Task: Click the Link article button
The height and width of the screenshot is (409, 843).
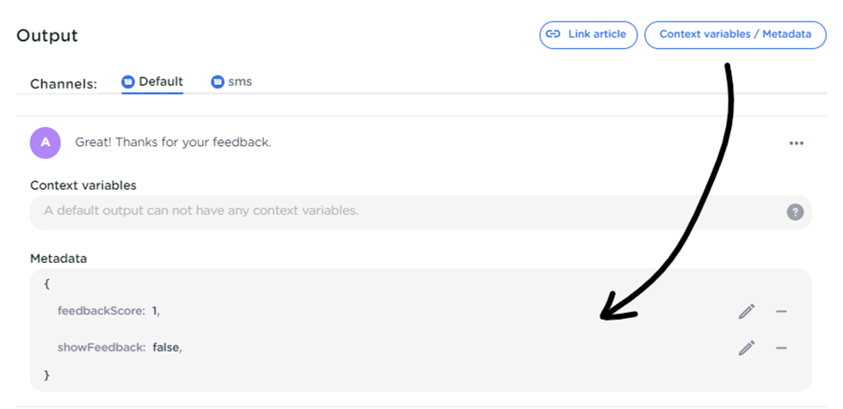Action: click(589, 34)
